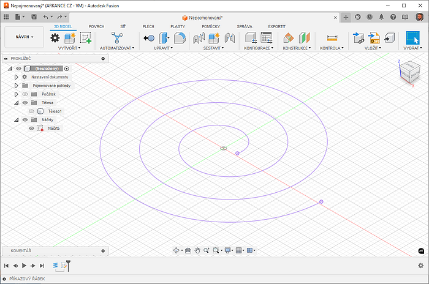Screen dimensions: 429x284
Task: Expand the Nastavení dokumentu node
Action: tap(17, 77)
